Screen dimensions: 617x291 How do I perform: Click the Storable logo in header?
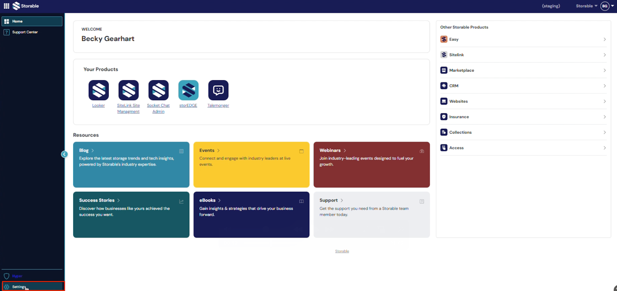pyautogui.click(x=26, y=6)
